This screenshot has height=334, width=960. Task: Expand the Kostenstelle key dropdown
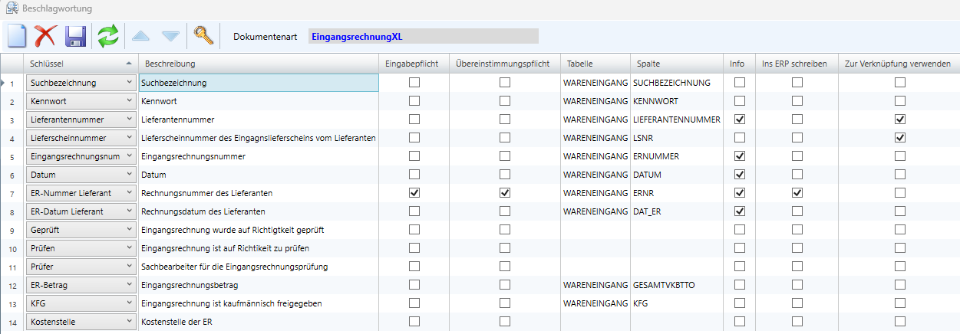tap(128, 322)
